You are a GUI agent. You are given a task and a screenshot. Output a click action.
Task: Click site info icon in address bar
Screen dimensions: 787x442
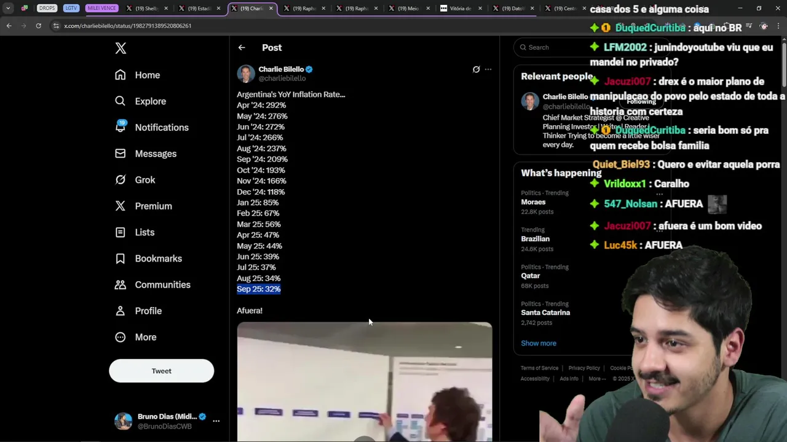point(56,26)
